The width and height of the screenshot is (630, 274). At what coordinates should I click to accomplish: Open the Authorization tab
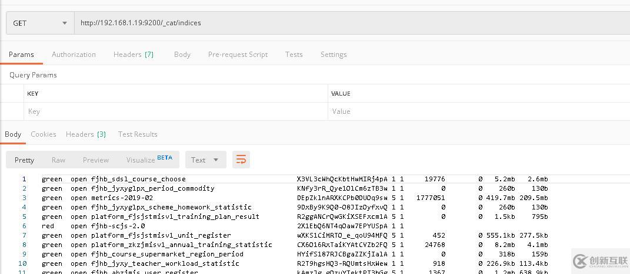pos(74,55)
